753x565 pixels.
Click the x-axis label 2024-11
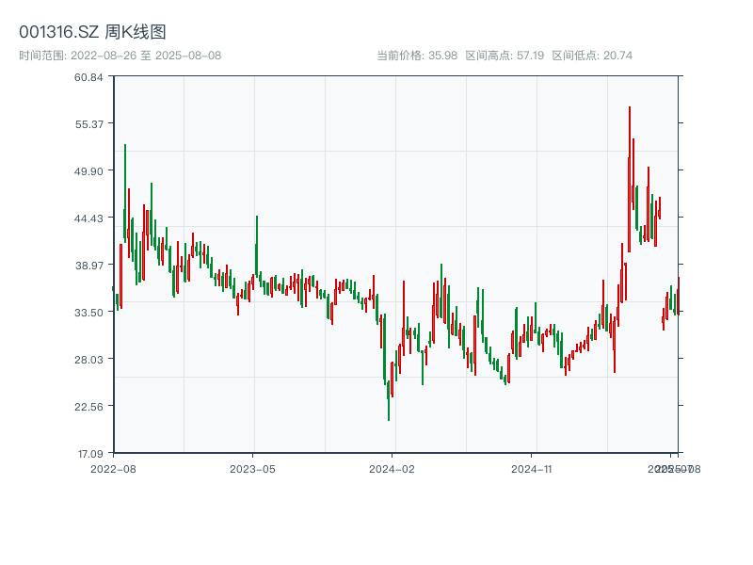coord(532,469)
